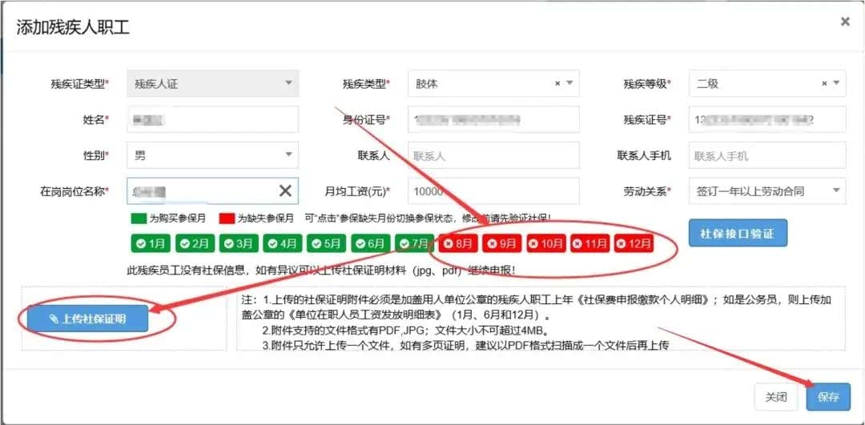The image size is (865, 425).
Task: Expand the 残疾类型 dropdown arrow
Action: pyautogui.click(x=569, y=83)
